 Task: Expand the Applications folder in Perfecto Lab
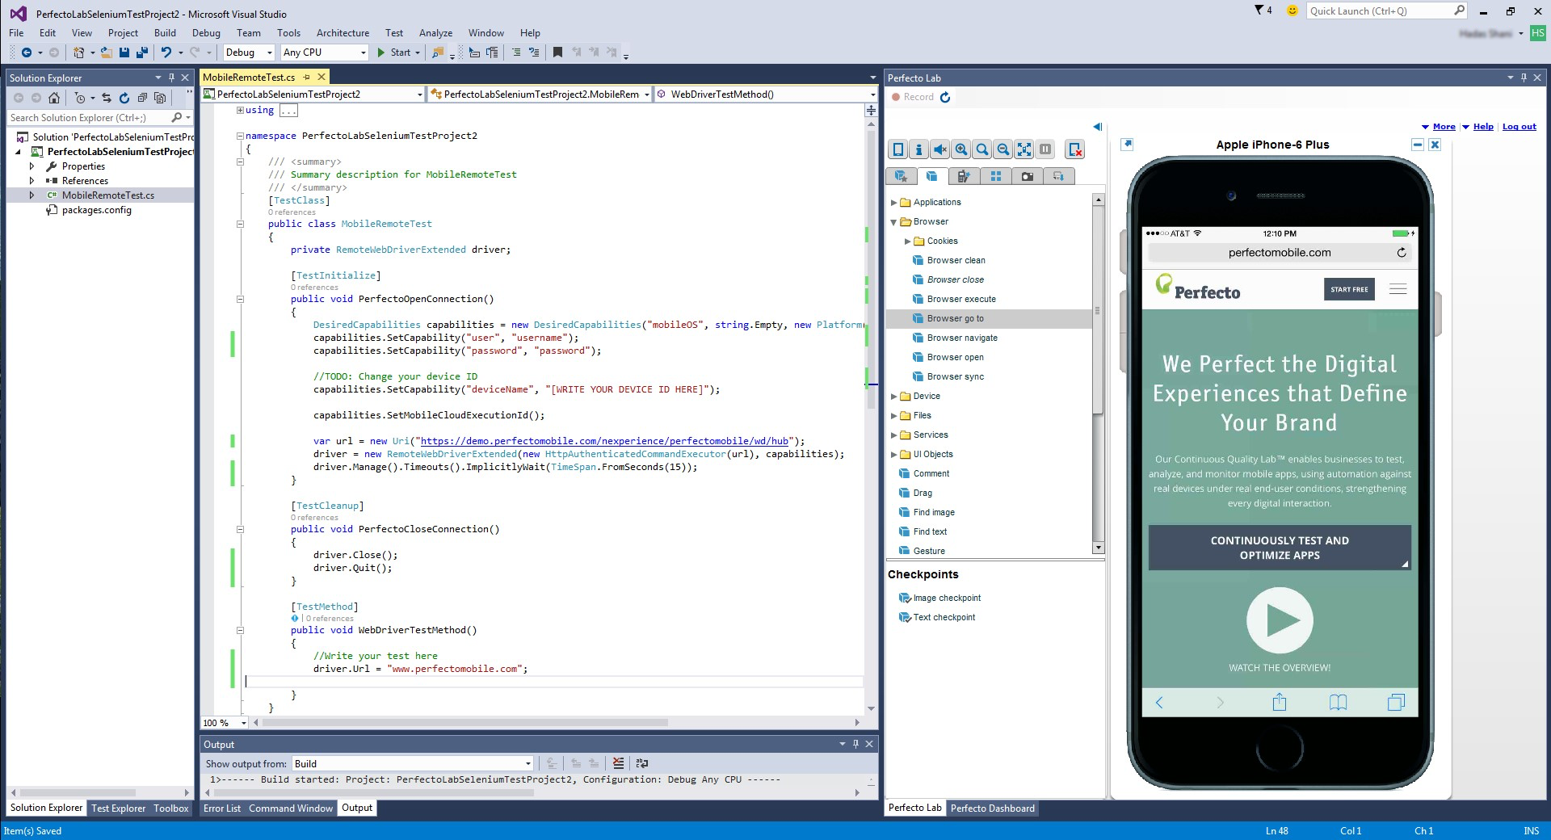(893, 203)
